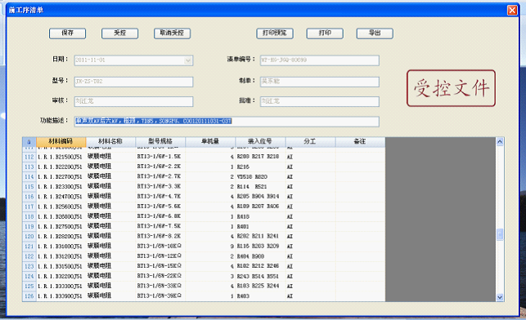
Task: Click the 受控 button
Action: click(x=119, y=33)
